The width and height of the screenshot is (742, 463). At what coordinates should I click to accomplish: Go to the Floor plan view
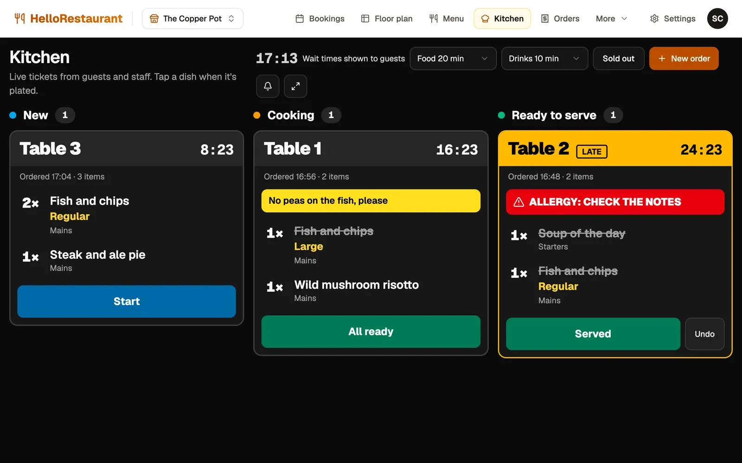(x=387, y=19)
